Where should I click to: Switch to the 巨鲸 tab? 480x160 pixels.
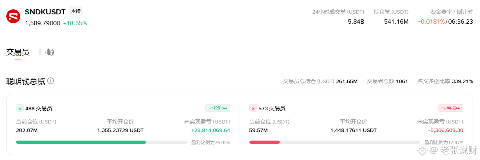point(47,52)
